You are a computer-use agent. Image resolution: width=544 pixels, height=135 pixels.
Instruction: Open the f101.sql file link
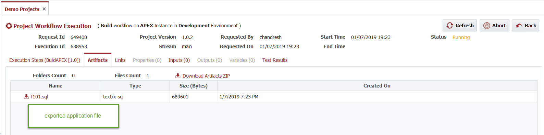tap(39, 97)
